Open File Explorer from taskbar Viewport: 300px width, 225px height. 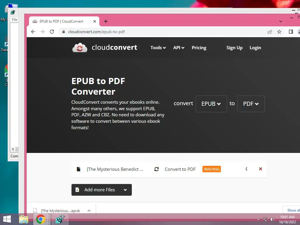coord(24,219)
